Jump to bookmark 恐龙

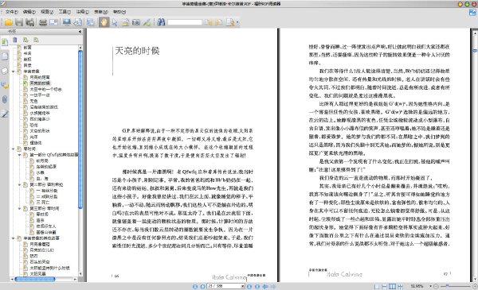(33, 125)
